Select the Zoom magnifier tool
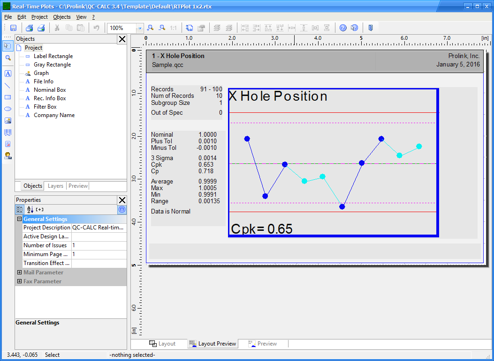494x361 pixels. [x=8, y=58]
